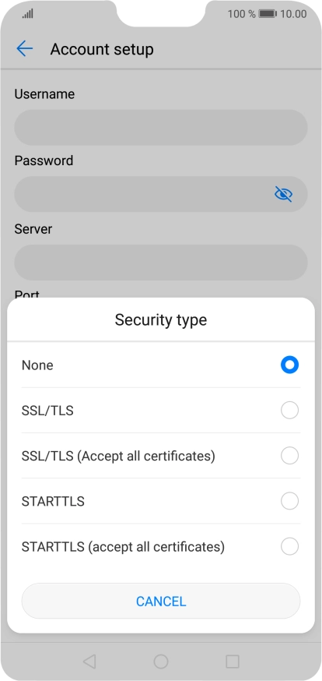
Task: Tap the battery status icon
Action: tap(268, 14)
